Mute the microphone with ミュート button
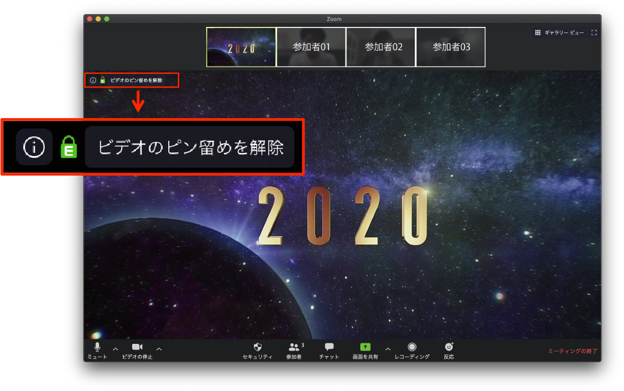Screen dimensions: 624x391 click(97, 351)
